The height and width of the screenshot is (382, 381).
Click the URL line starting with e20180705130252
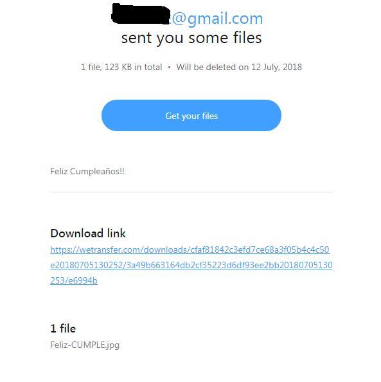(x=191, y=265)
